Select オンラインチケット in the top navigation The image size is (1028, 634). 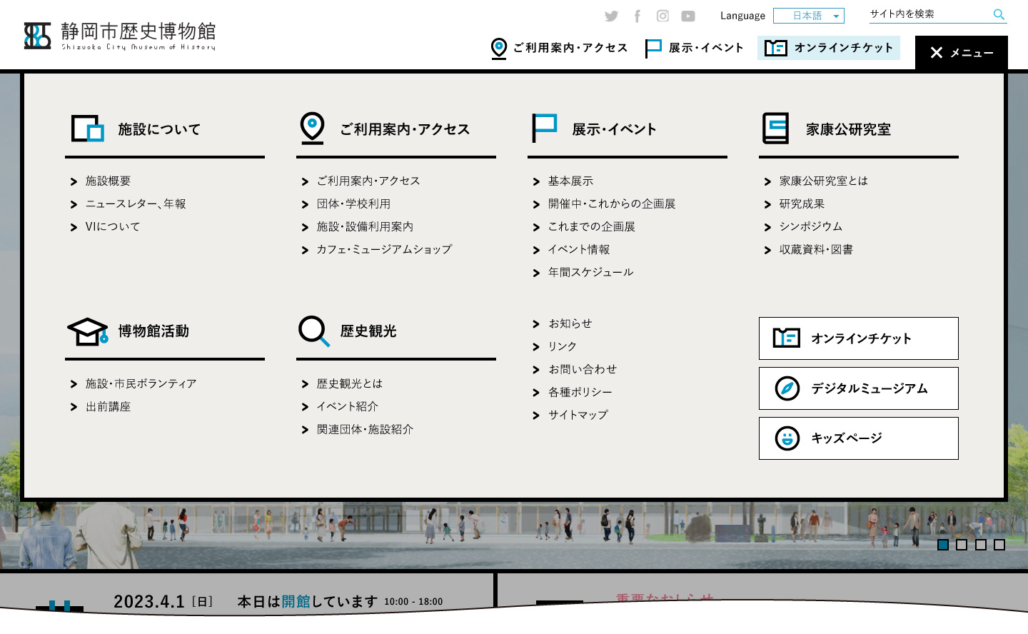click(x=829, y=48)
